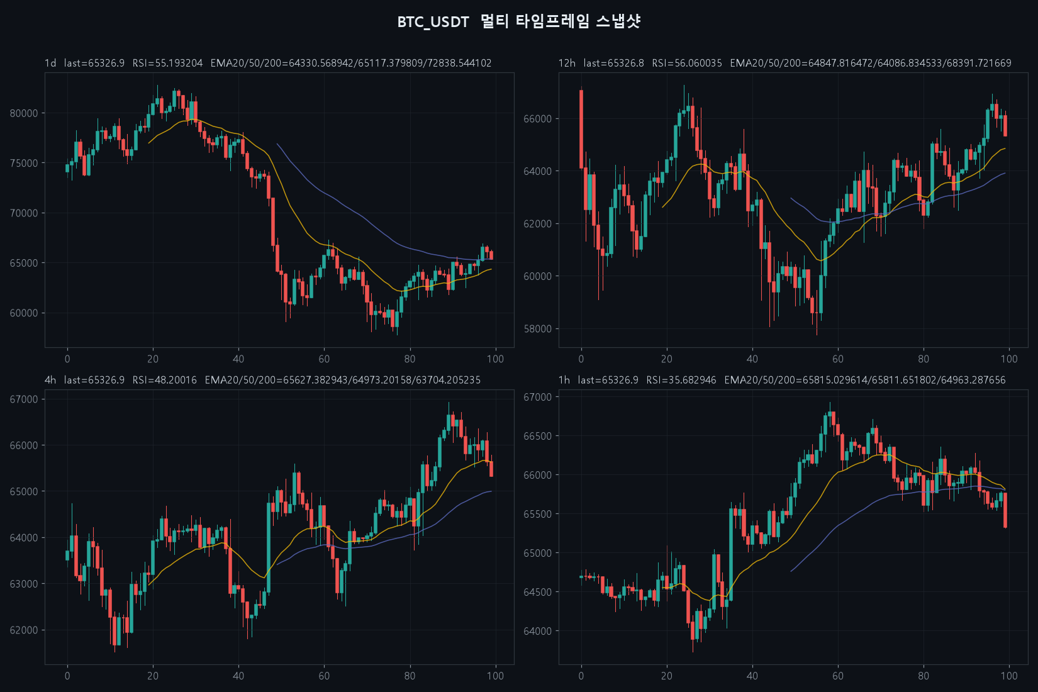Image resolution: width=1038 pixels, height=692 pixels.
Task: Click the 70000 price label on 1d chart
Action: pos(24,213)
